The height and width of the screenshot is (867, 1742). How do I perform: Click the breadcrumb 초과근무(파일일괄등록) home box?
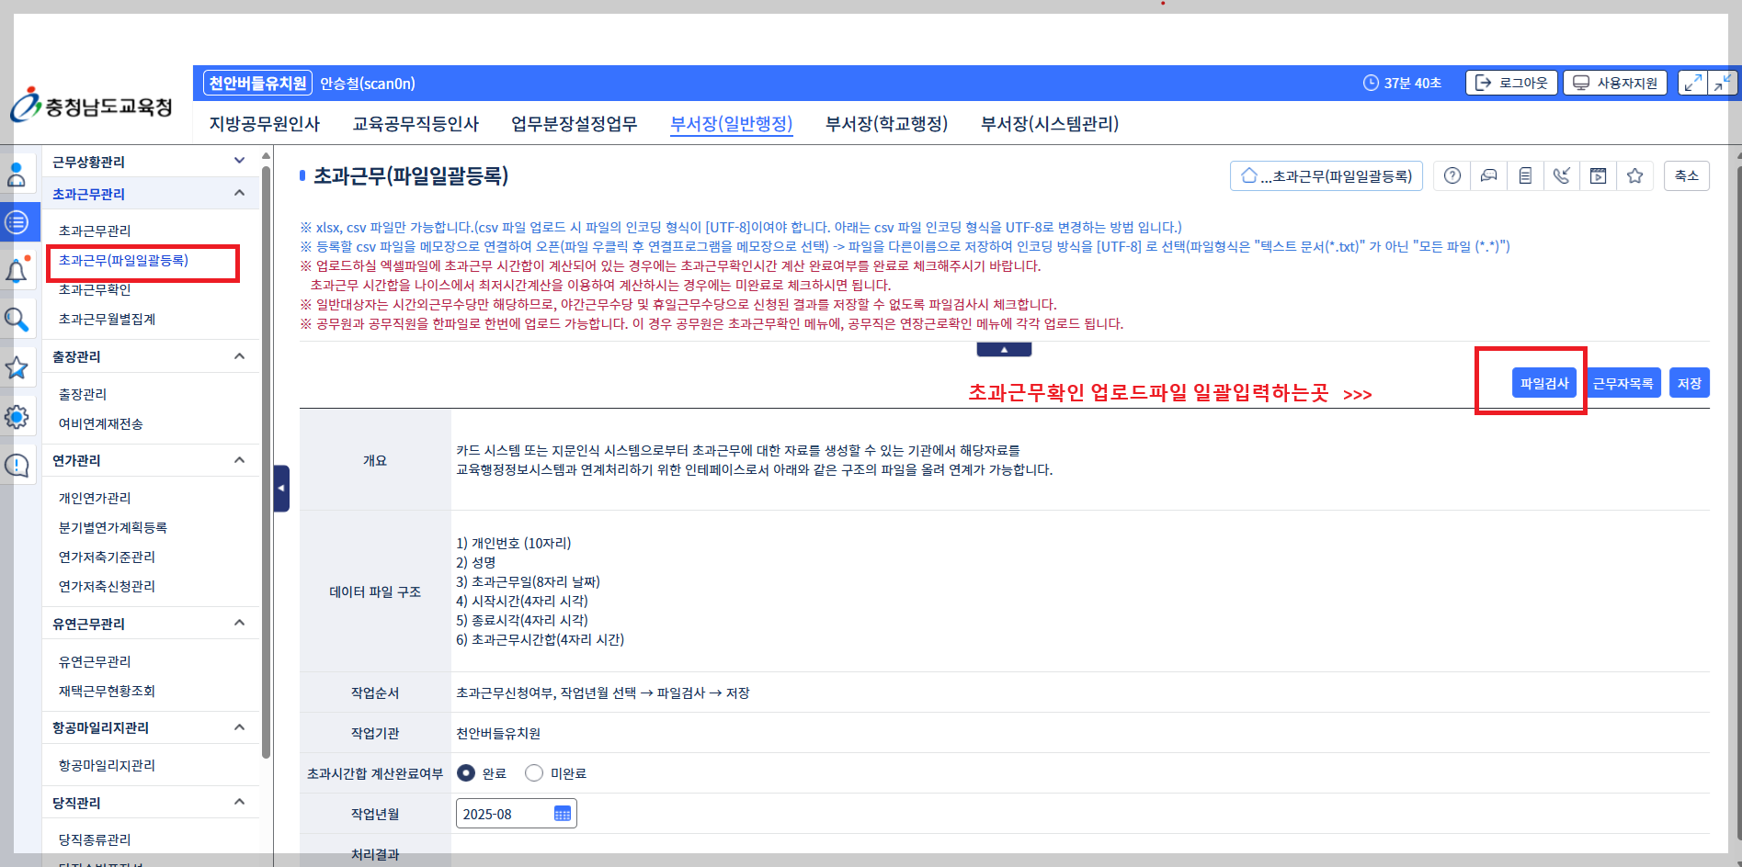(1326, 175)
